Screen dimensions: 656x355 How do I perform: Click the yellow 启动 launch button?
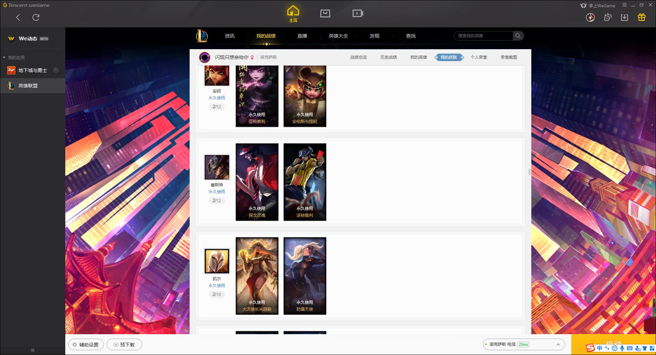point(613,345)
